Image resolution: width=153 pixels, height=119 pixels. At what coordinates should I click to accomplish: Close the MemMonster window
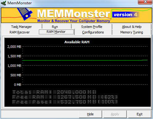pyautogui.click(x=145, y=2)
